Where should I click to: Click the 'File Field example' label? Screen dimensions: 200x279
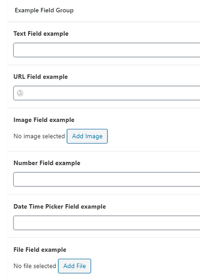[40, 250]
